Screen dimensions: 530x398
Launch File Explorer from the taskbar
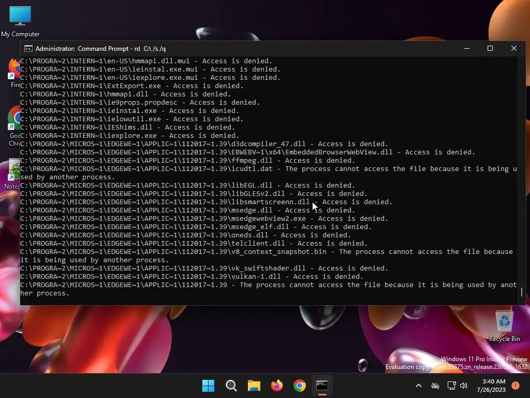[x=254, y=386]
